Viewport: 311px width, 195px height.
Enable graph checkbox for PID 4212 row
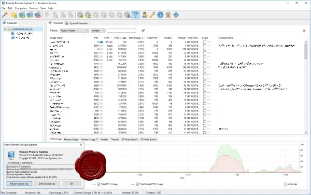click(205, 53)
